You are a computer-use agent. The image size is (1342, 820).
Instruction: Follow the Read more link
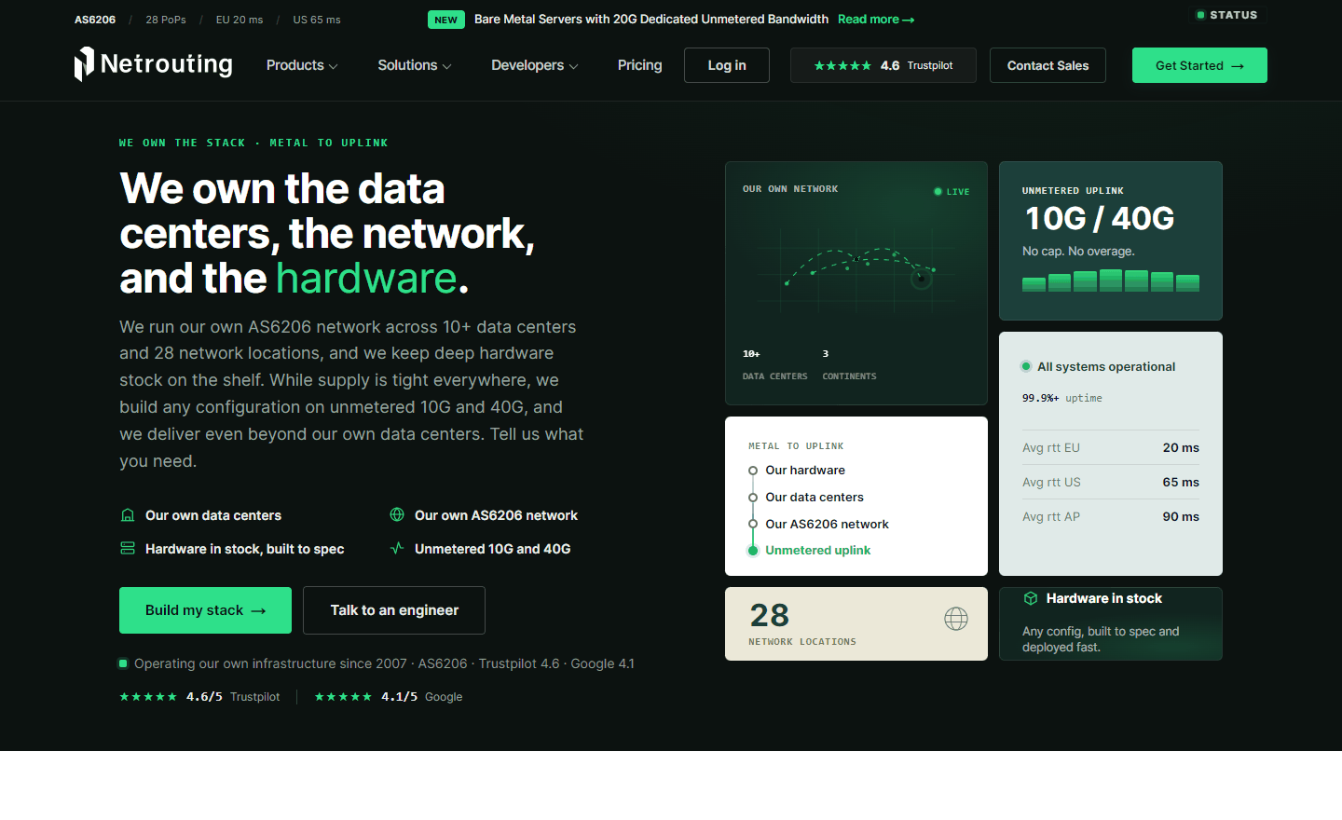point(876,20)
